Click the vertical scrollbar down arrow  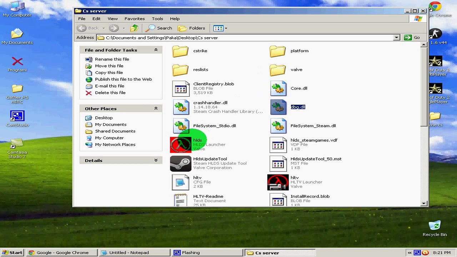click(x=424, y=203)
